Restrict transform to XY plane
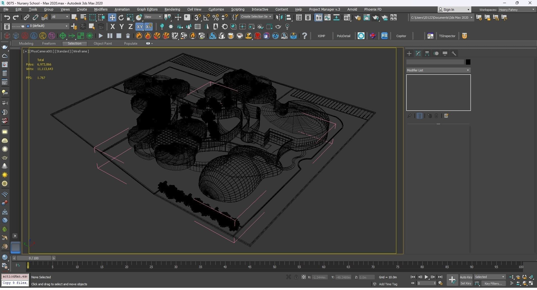The width and height of the screenshot is (537, 290). click(x=139, y=27)
